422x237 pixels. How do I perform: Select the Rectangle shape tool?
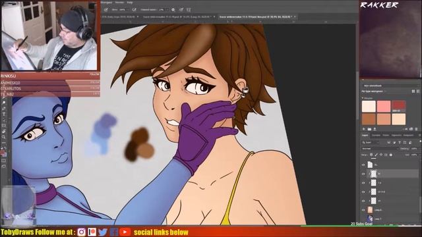pos(4,126)
